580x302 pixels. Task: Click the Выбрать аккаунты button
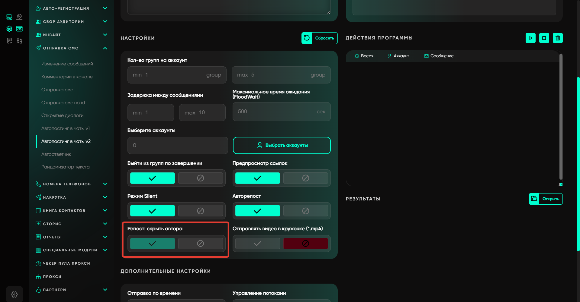point(282,145)
